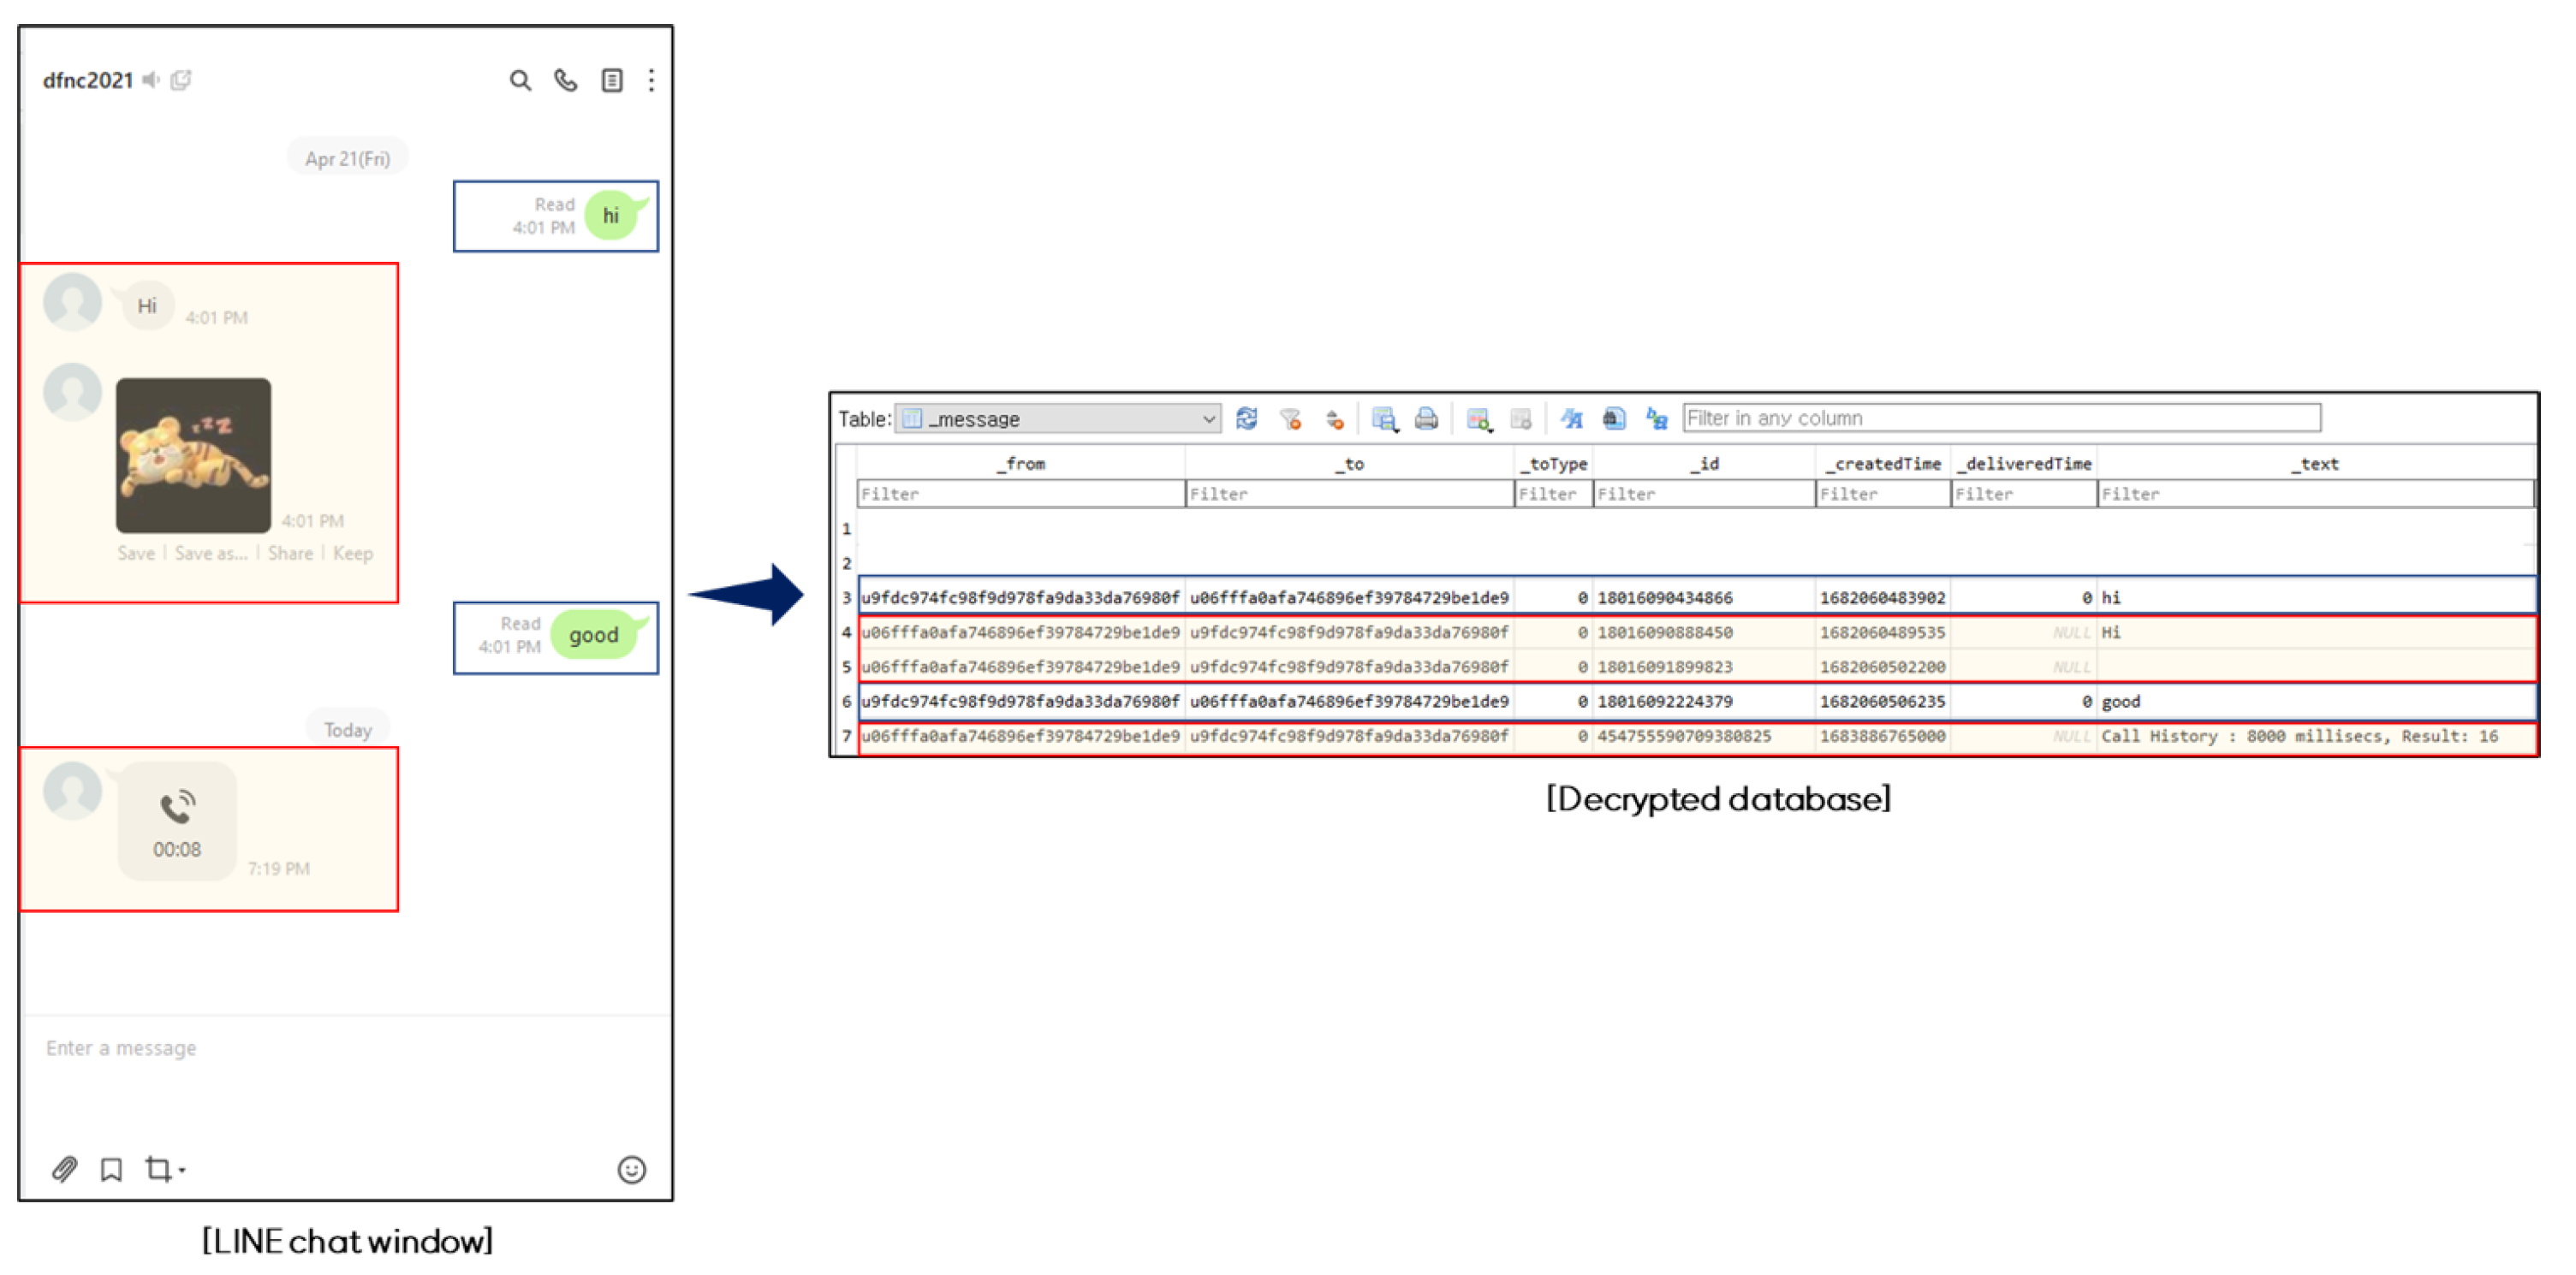The width and height of the screenshot is (2576, 1275).
Task: Click the search icon in LINE chat
Action: (520, 80)
